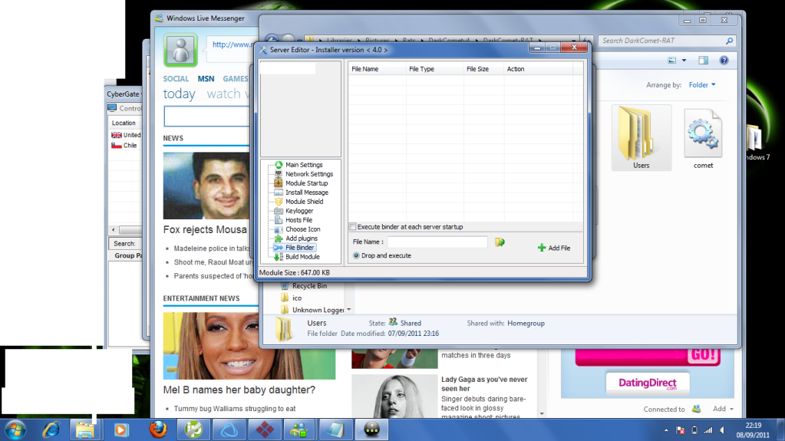Select Keylogger in settings tree

click(298, 211)
